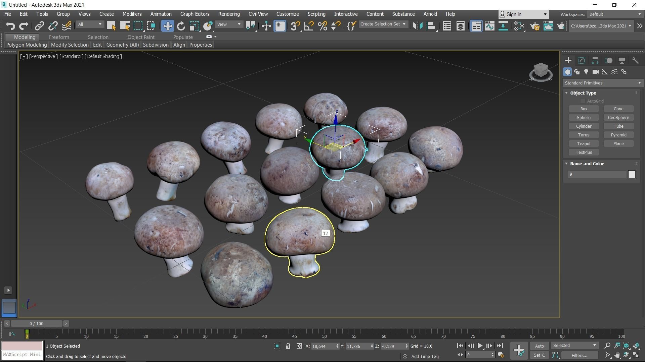Open the Rendering menu

tap(229, 14)
